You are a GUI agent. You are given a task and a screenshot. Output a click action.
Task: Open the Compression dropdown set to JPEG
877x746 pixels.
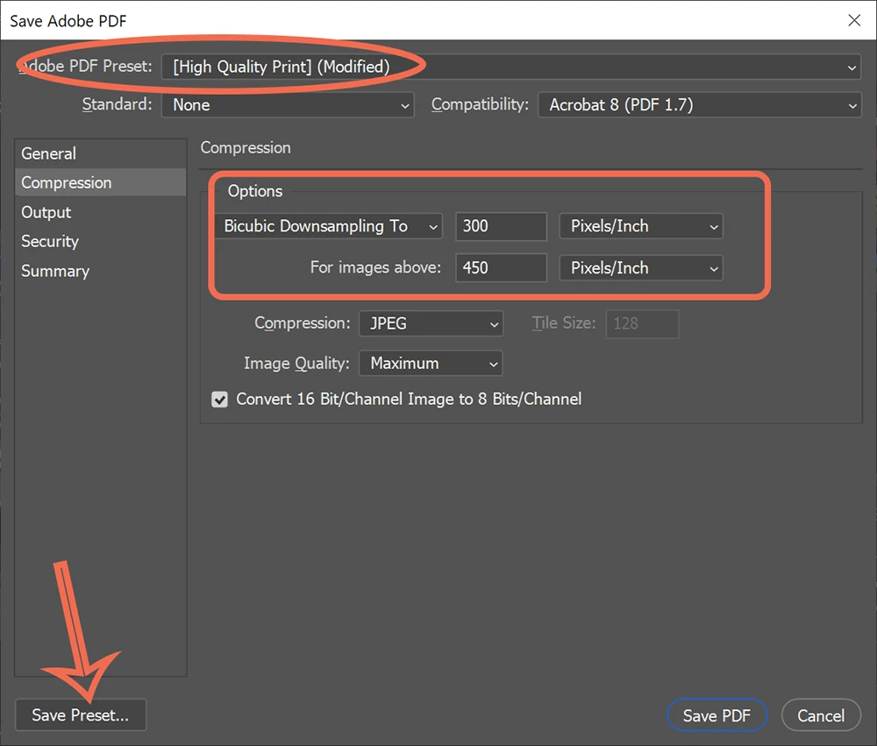[x=431, y=323]
